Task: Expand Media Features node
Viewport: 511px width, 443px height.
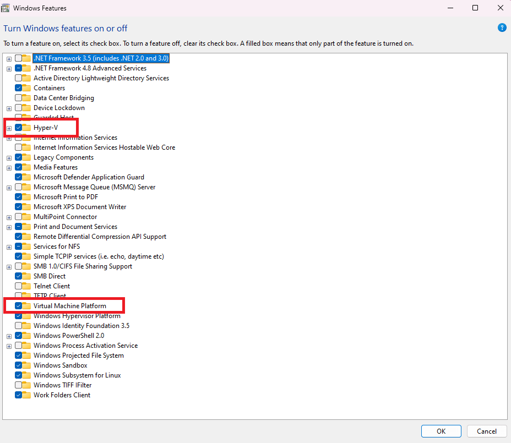Action: tap(9, 168)
